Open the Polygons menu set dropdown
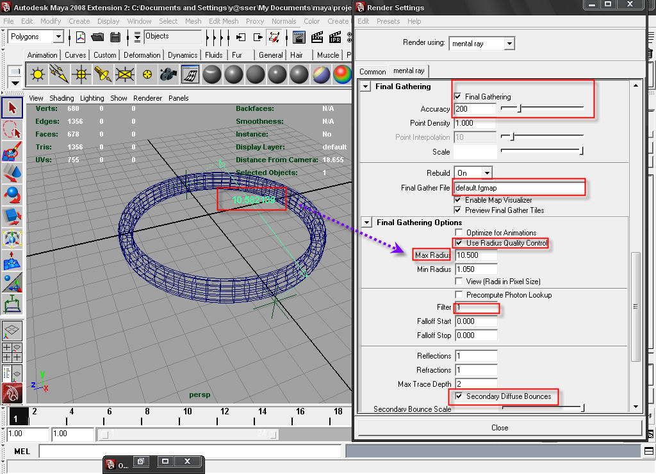656x474 pixels. pyautogui.click(x=58, y=37)
